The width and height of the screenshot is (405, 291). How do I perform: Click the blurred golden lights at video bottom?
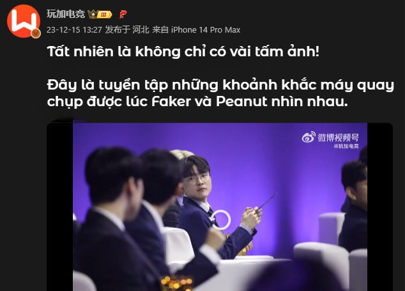tap(176, 283)
